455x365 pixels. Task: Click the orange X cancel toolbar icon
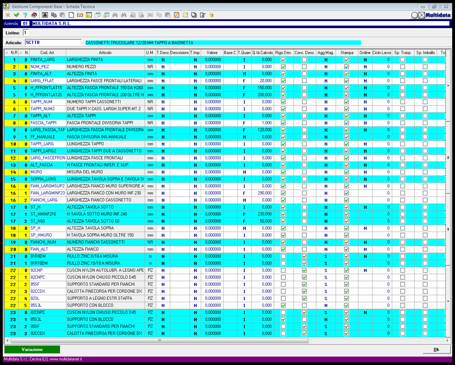pos(8,15)
